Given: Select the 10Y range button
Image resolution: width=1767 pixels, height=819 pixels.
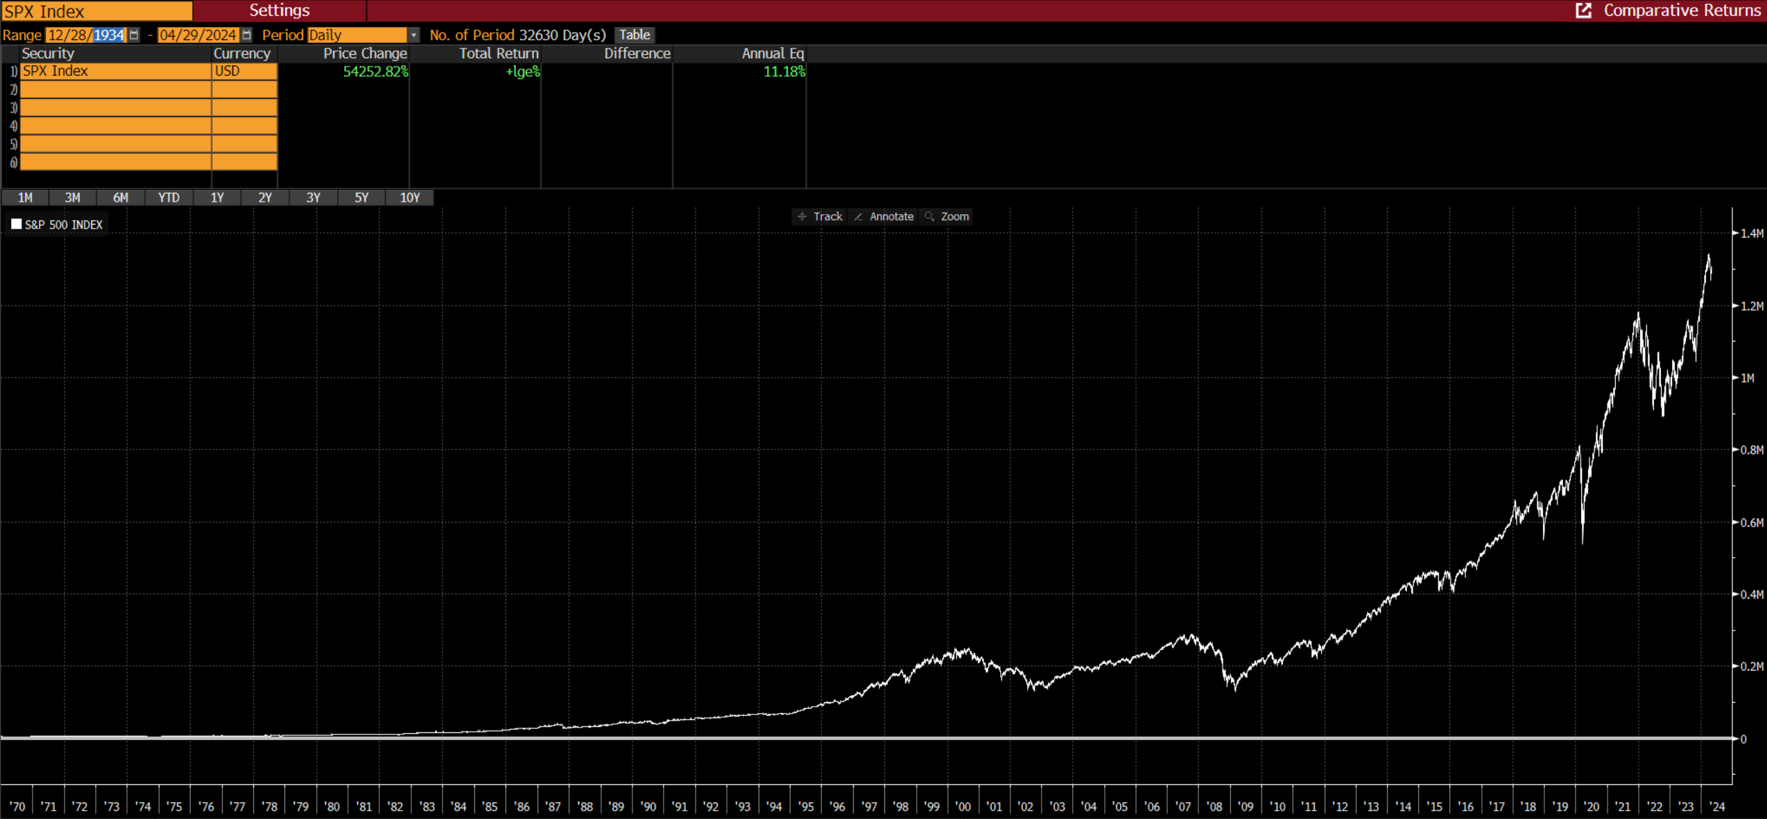Looking at the screenshot, I should point(410,197).
